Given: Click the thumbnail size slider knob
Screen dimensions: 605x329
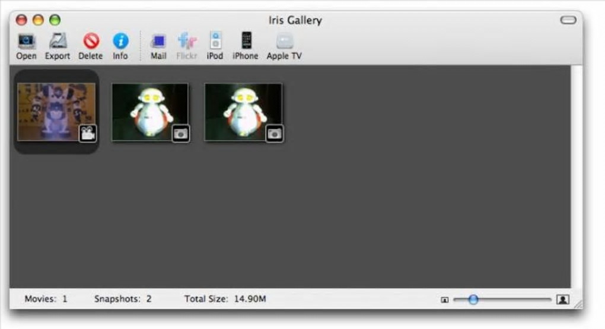Looking at the screenshot, I should 473,299.
